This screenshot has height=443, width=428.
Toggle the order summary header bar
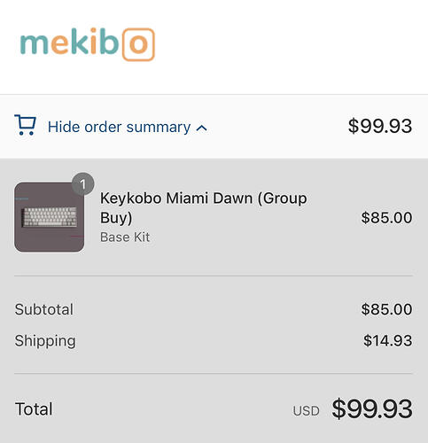pyautogui.click(x=214, y=127)
